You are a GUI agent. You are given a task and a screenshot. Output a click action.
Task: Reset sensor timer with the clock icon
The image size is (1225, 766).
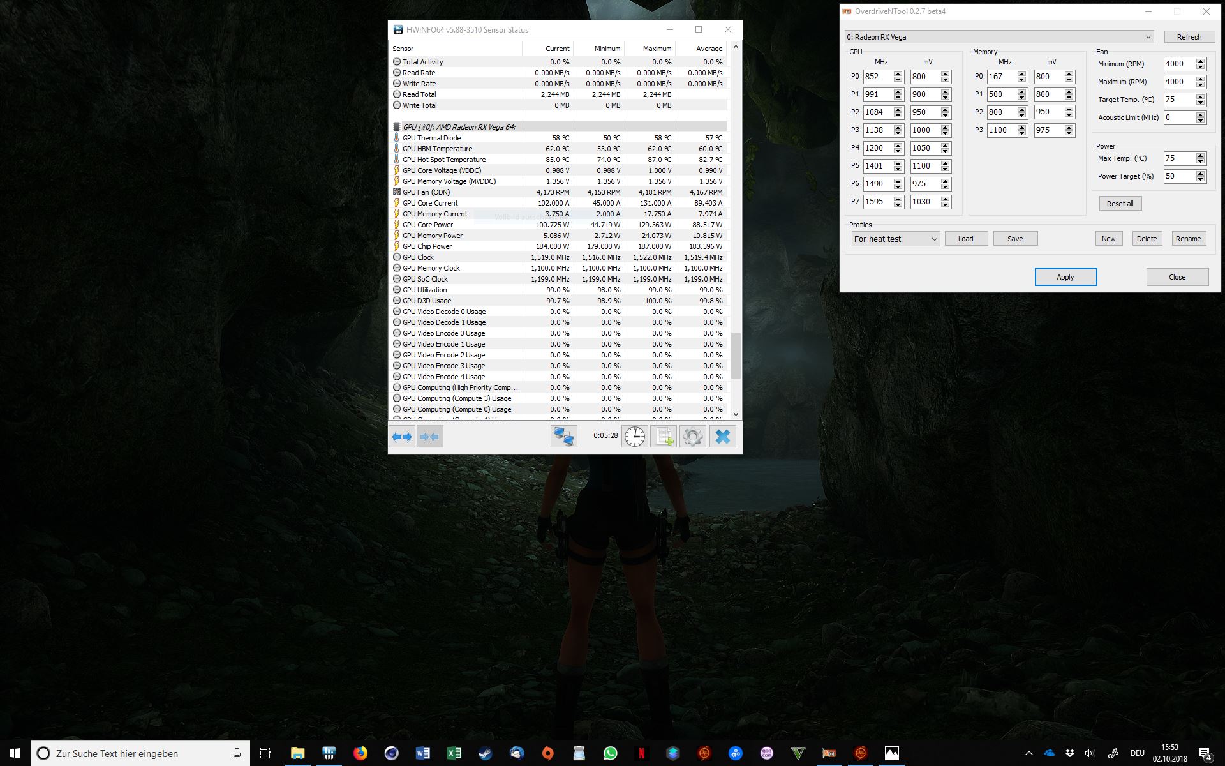tap(634, 437)
